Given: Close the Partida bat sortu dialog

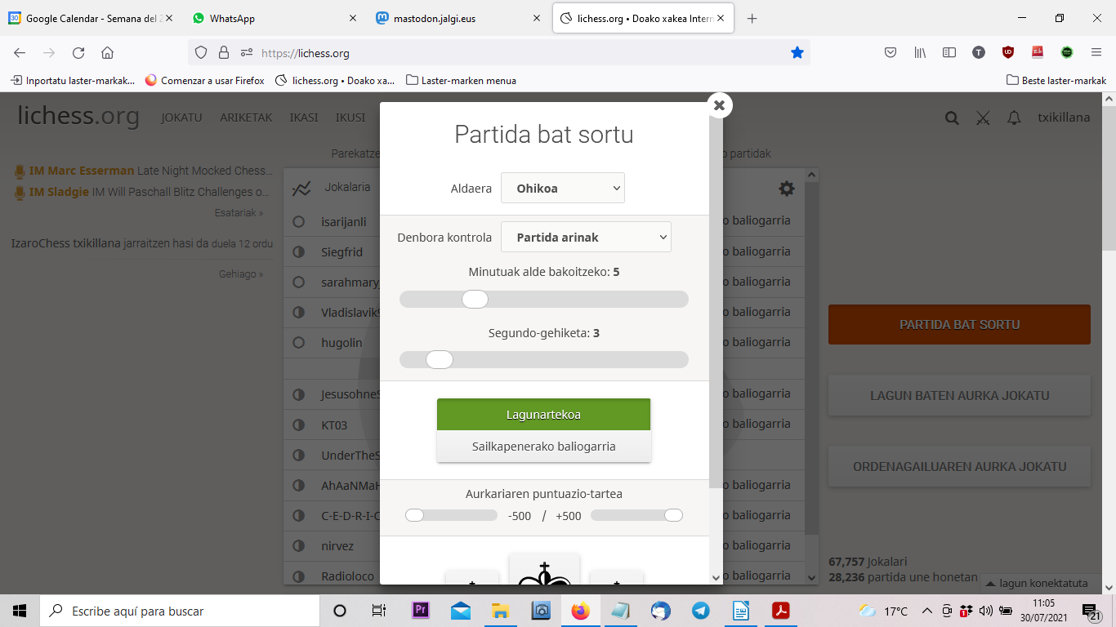Looking at the screenshot, I should coord(719,105).
